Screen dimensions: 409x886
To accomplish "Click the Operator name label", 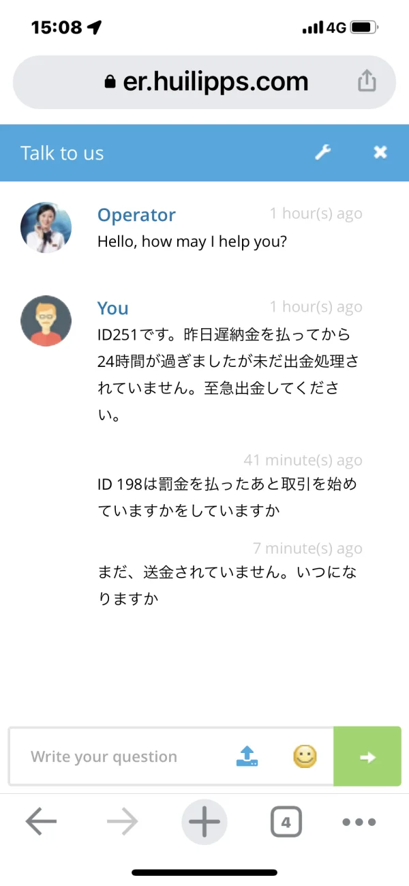I will click(136, 215).
